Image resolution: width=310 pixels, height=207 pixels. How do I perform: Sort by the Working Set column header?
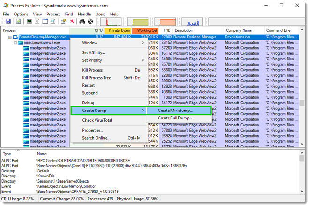[145, 30]
